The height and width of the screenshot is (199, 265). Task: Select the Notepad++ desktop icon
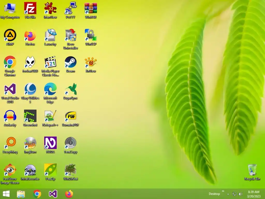pos(50,118)
